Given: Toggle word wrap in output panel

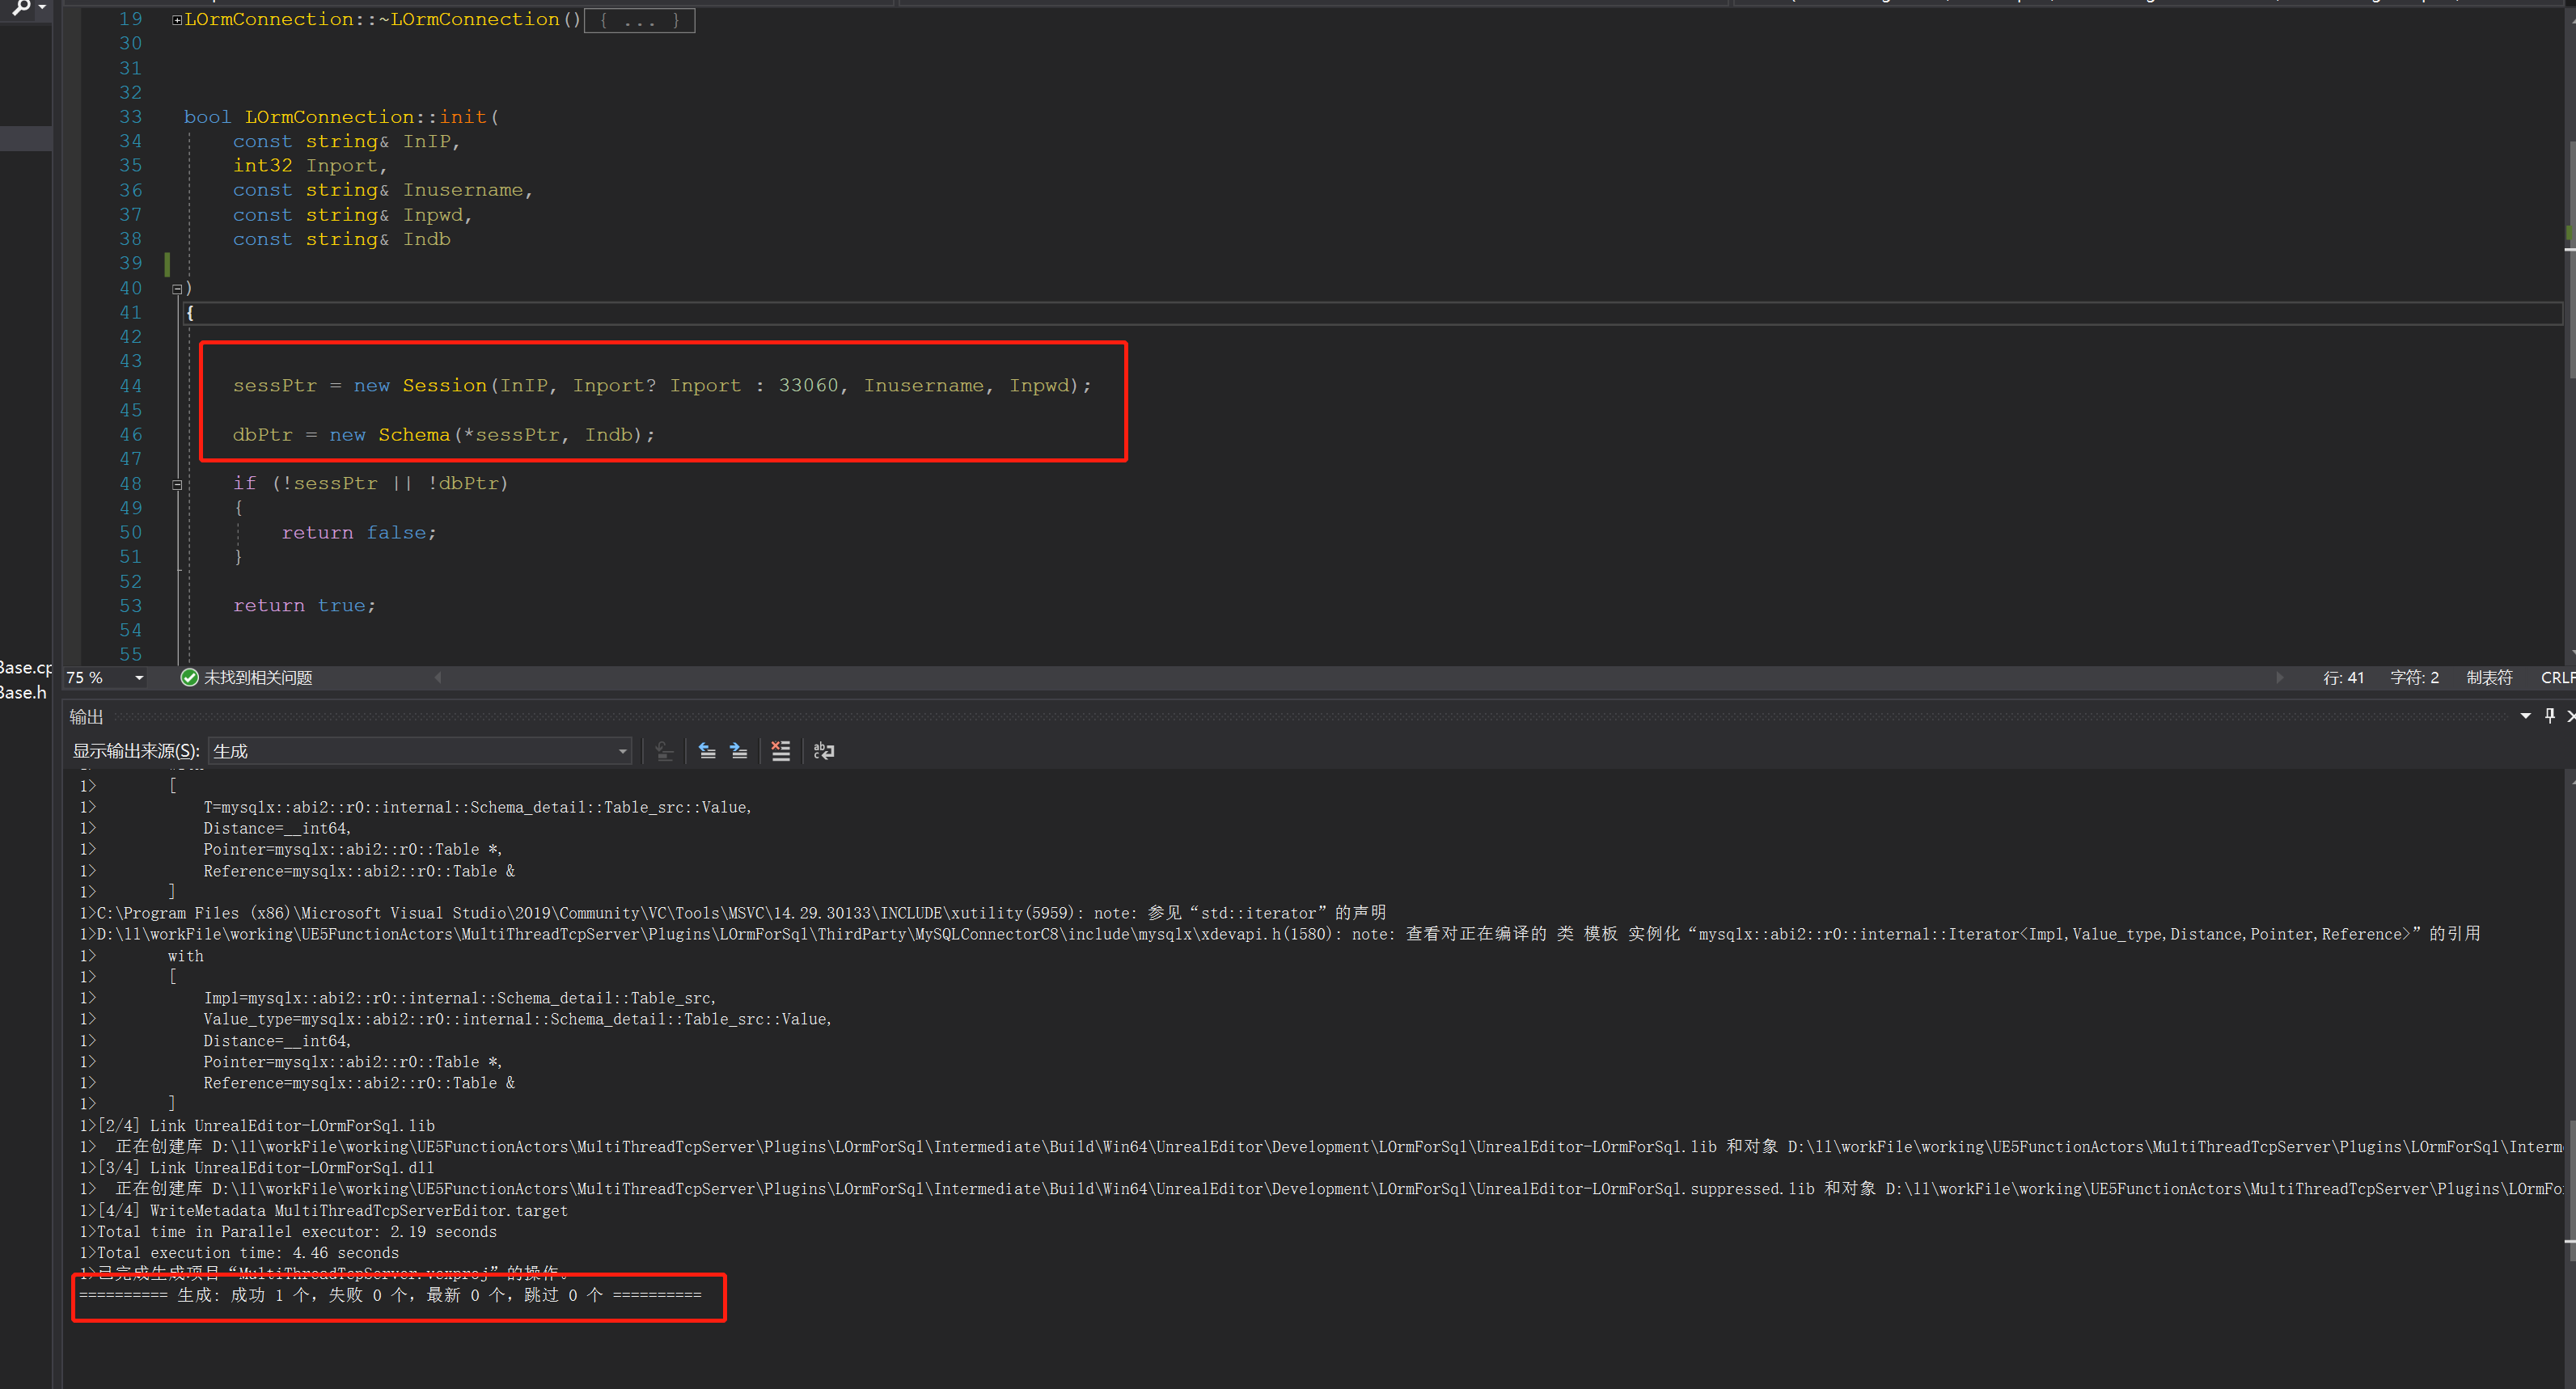Looking at the screenshot, I should 824,750.
